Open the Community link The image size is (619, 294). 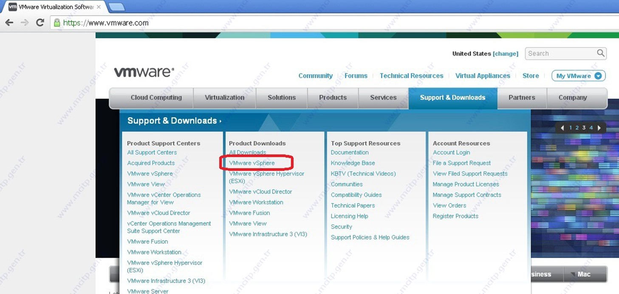click(315, 76)
